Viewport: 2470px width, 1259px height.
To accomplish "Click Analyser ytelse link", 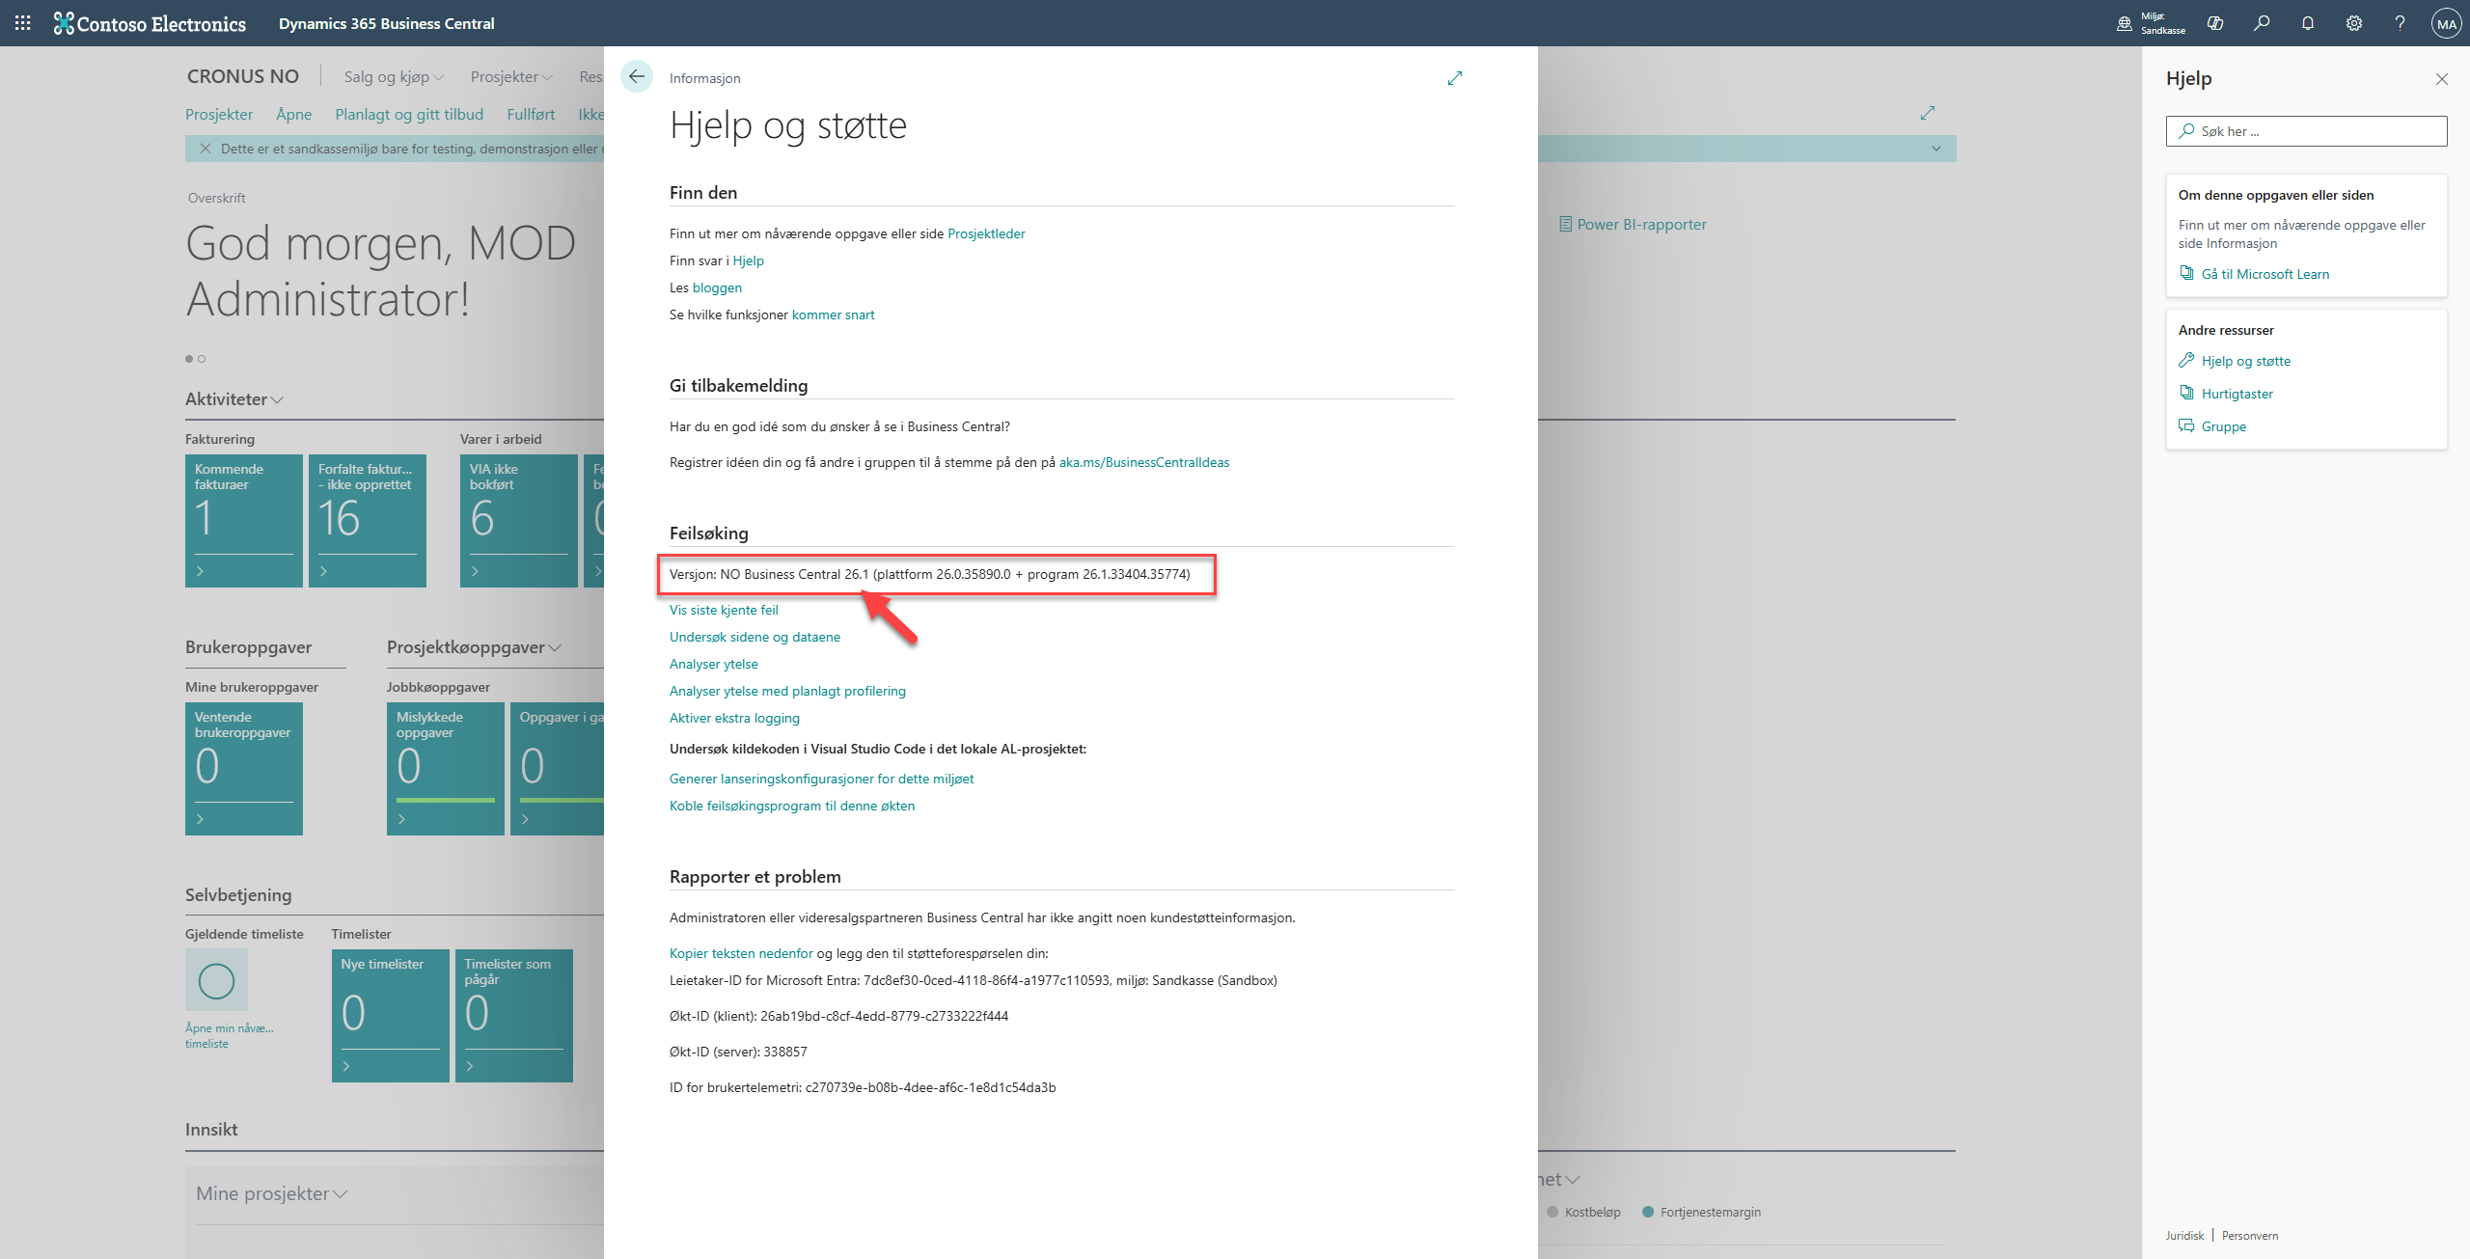I will tap(714, 664).
